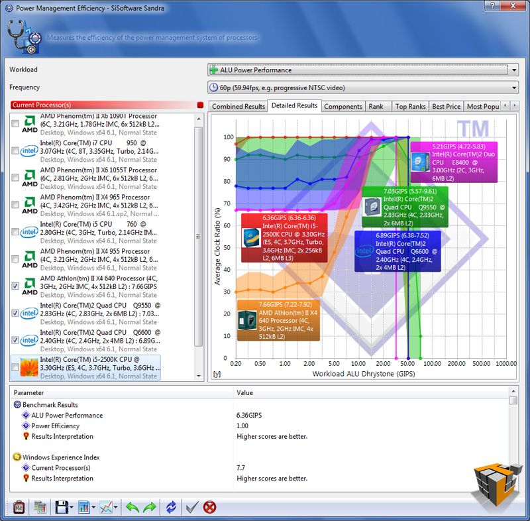
Task: Click the Parameter column header
Action: 122,392
